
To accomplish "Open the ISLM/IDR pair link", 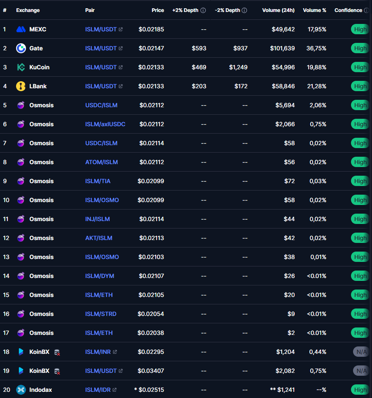I will (x=98, y=390).
